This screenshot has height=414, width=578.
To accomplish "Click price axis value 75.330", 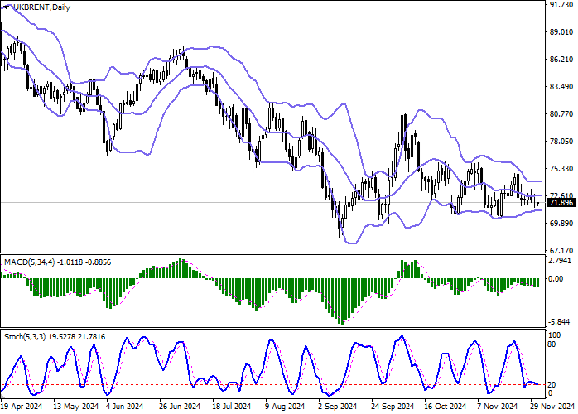I will [561, 169].
